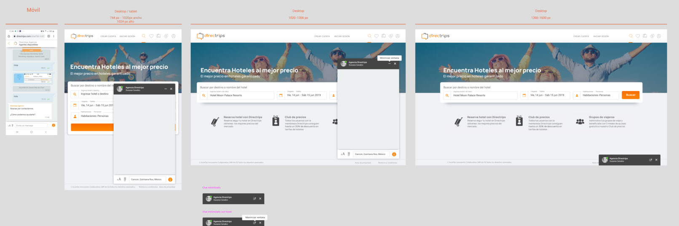Click the Ingresar hotel o destino field
The width and height of the screenshot is (679, 226).
point(95,94)
